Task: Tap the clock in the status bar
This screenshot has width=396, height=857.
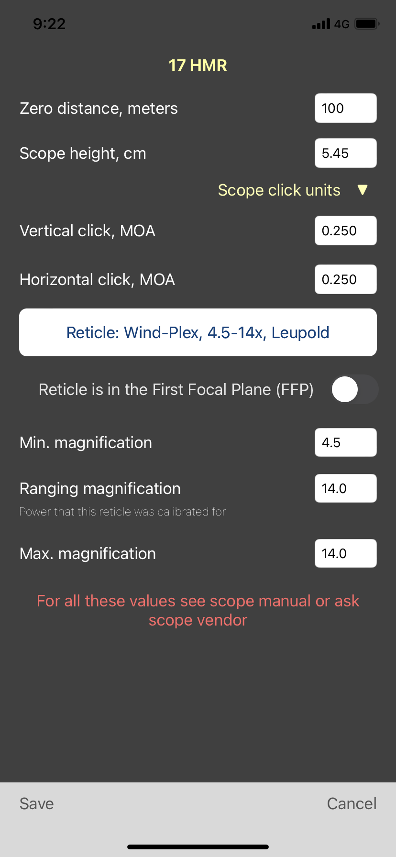Action: 49,24
